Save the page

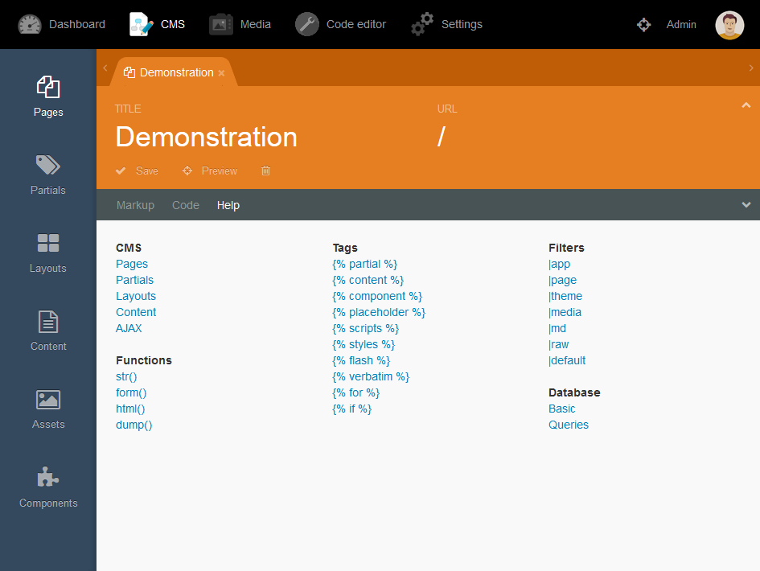(138, 170)
